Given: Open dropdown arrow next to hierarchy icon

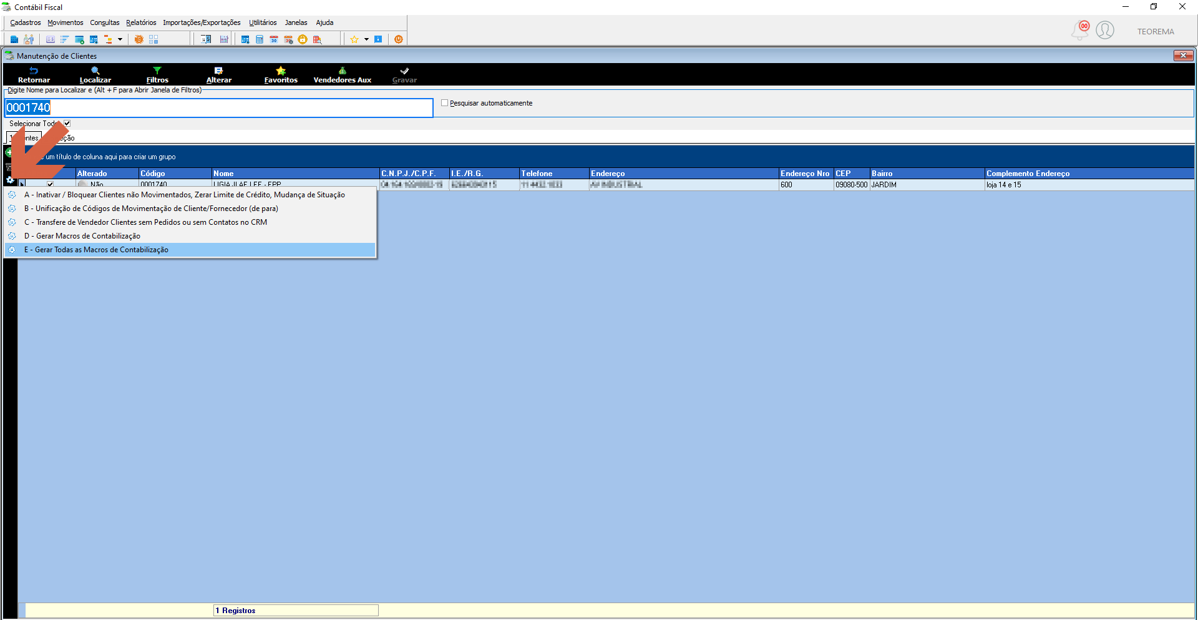Looking at the screenshot, I should (x=120, y=39).
